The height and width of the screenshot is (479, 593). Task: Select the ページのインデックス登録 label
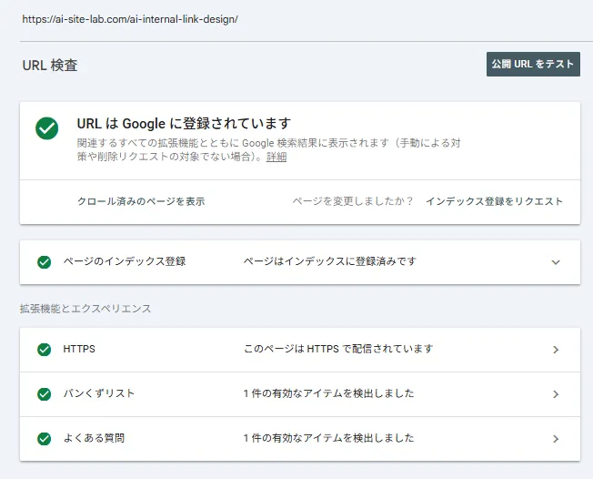125,261
